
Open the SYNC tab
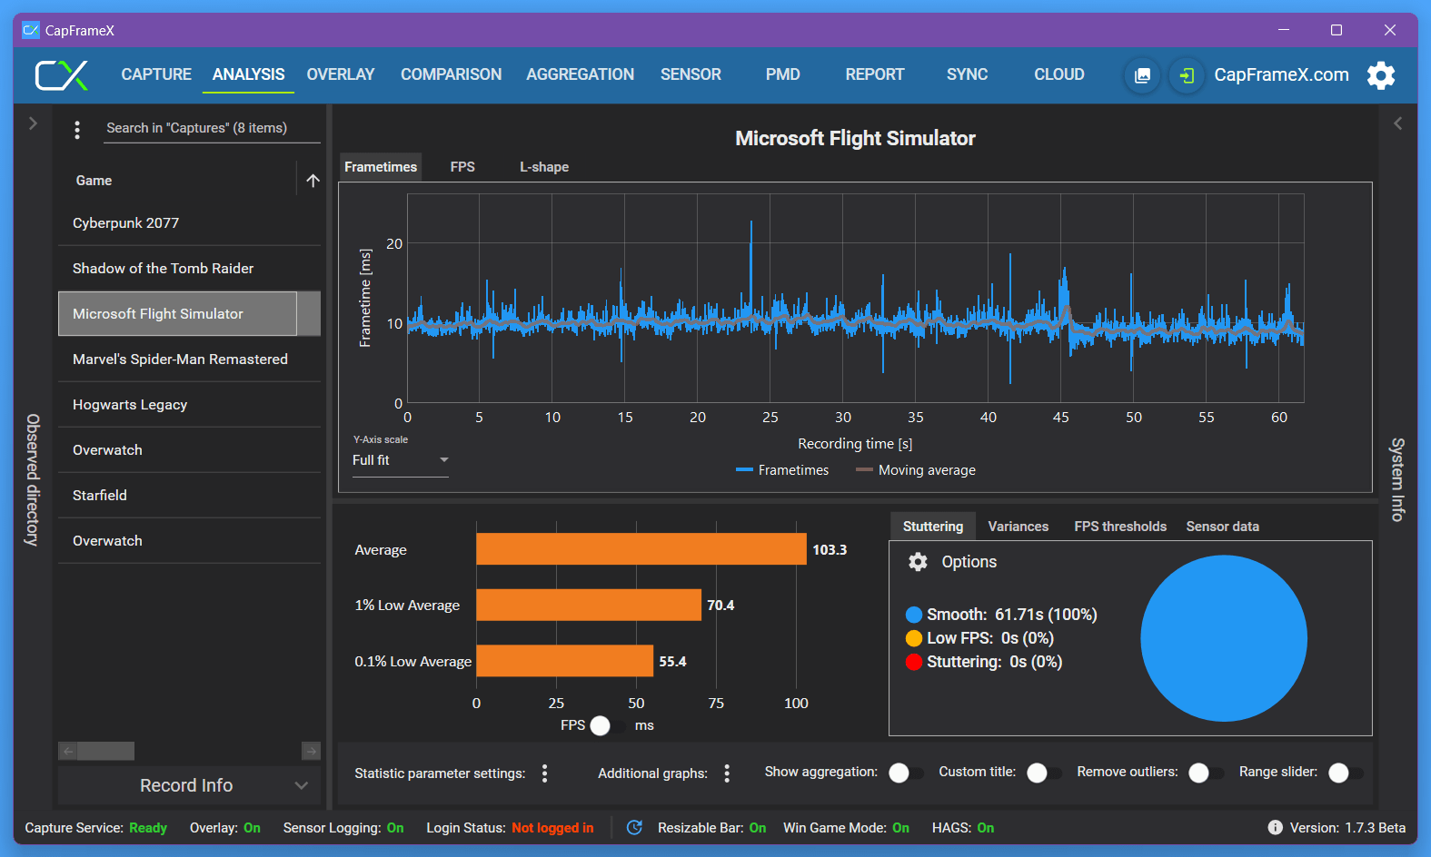click(x=967, y=74)
